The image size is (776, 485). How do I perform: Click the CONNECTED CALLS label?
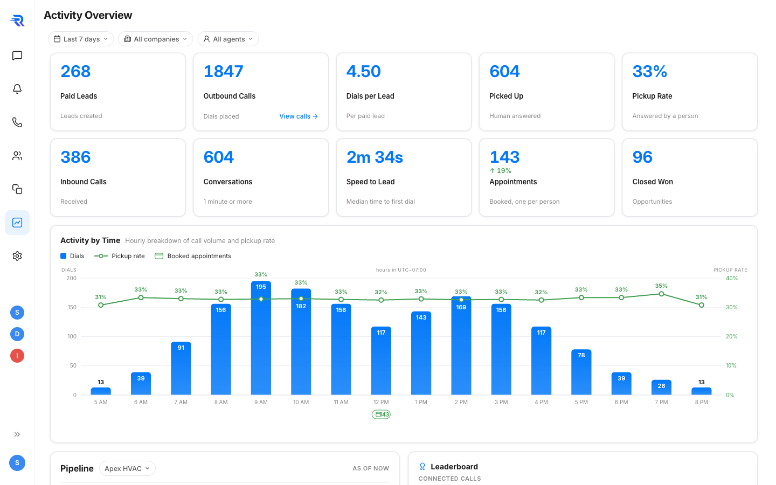point(449,479)
